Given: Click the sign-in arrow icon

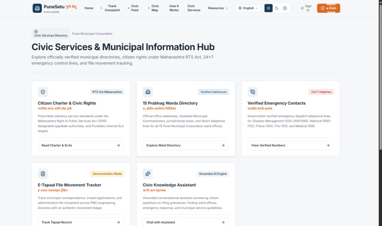Looking at the screenshot, I should (301, 8).
